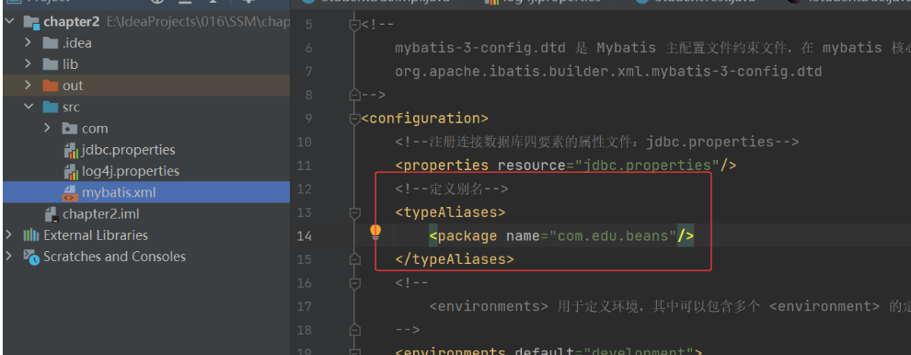Click the orange out folder icon

pyautogui.click(x=51, y=86)
